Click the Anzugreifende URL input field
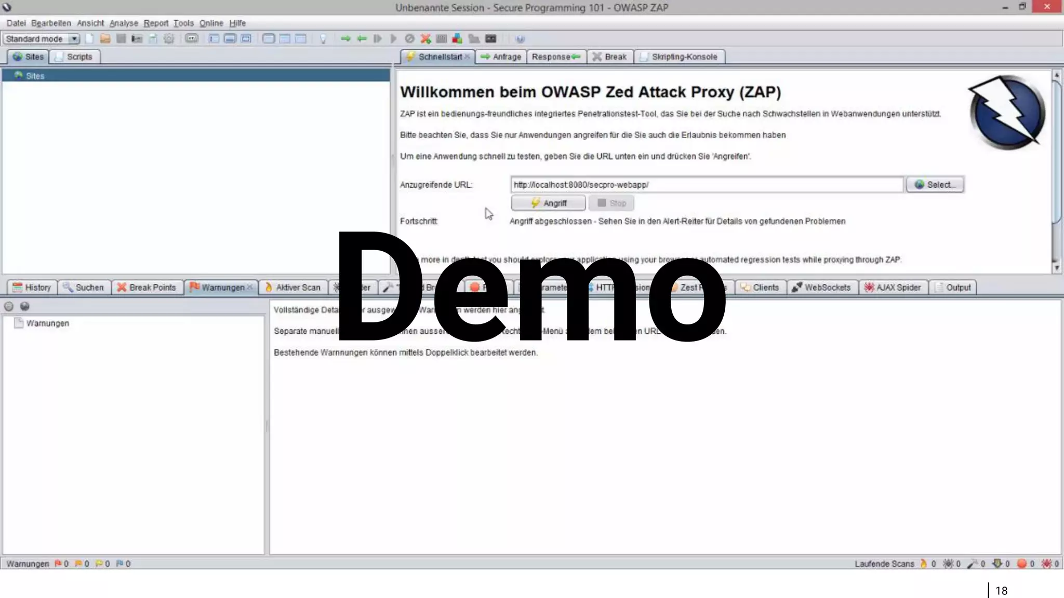The height and width of the screenshot is (598, 1064). click(707, 185)
